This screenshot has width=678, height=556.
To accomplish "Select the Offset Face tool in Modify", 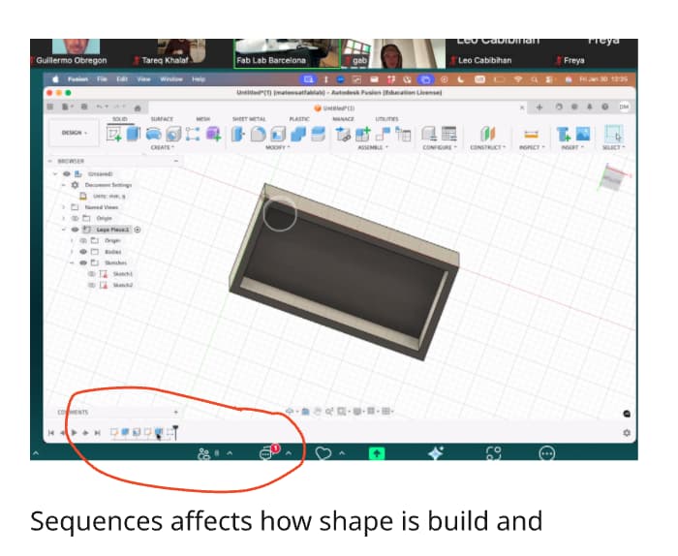I will [x=319, y=134].
